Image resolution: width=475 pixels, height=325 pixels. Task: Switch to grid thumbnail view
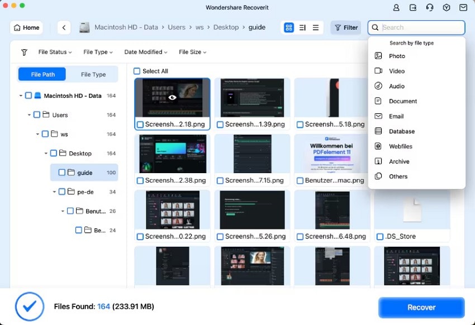click(289, 27)
